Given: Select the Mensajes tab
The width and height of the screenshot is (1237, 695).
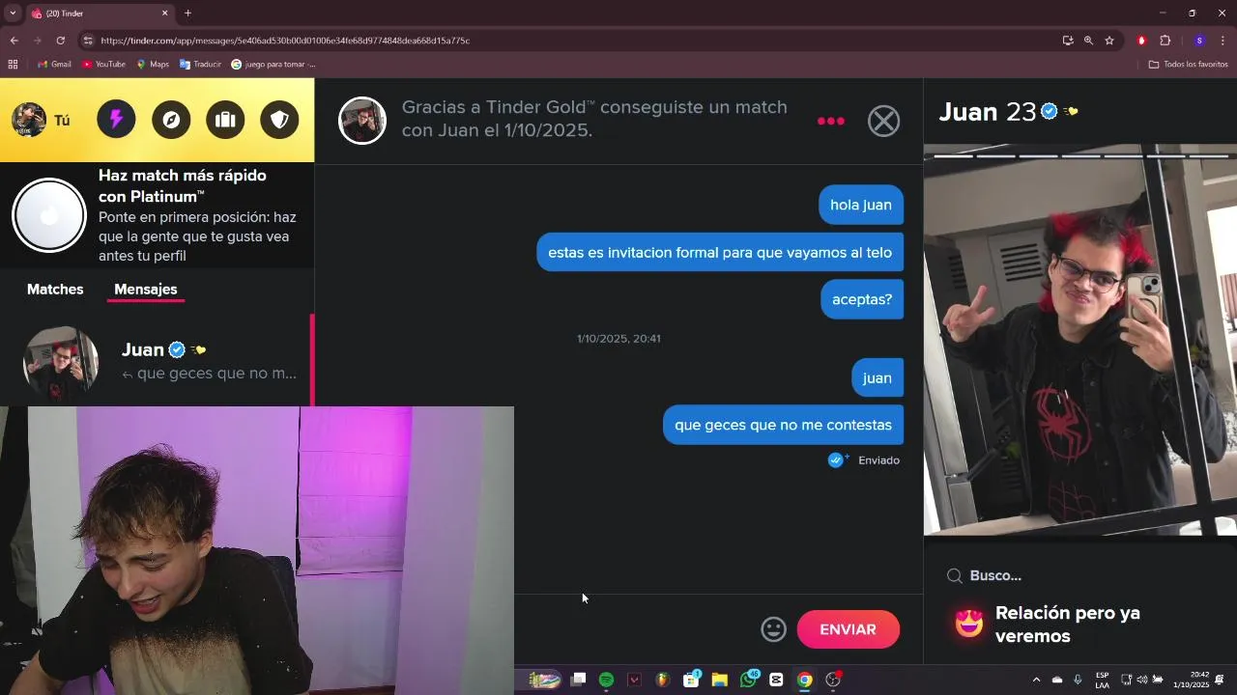Looking at the screenshot, I should click(x=146, y=289).
